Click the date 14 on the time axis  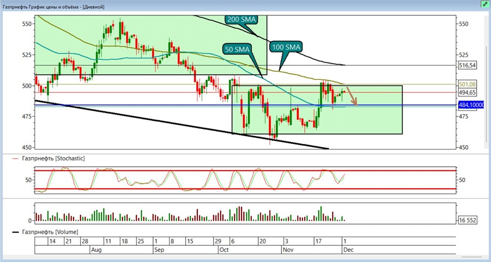53,241
